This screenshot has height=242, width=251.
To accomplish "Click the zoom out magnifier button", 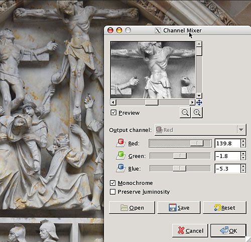I will pyautogui.click(x=185, y=113).
